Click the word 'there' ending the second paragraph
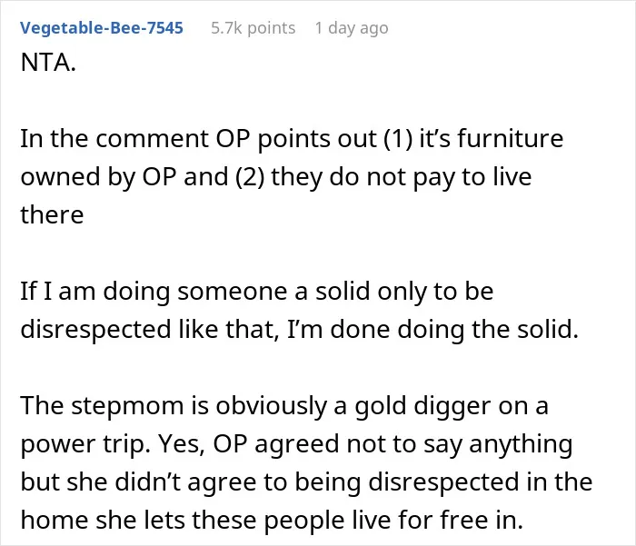The width and height of the screenshot is (636, 546). point(52,214)
